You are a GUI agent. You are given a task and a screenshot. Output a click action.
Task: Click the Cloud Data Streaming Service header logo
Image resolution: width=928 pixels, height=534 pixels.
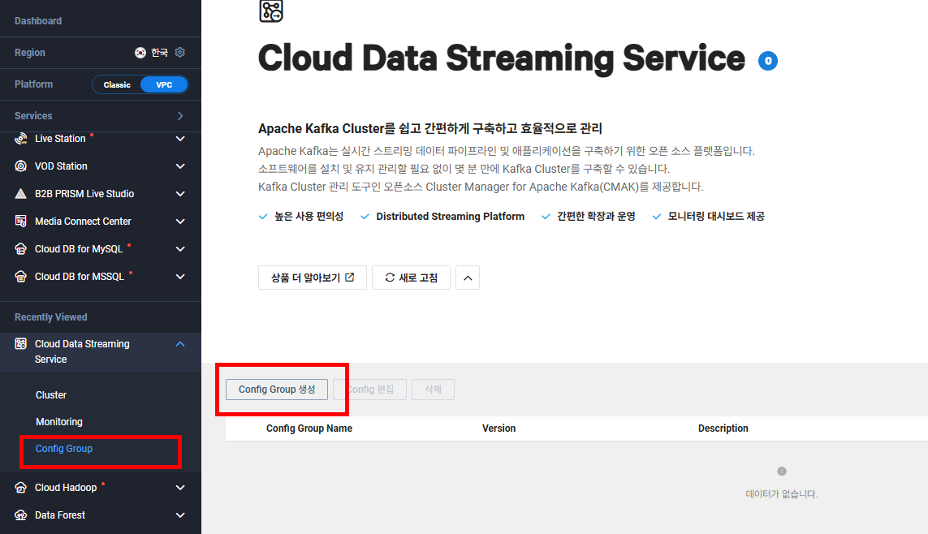[x=271, y=11]
